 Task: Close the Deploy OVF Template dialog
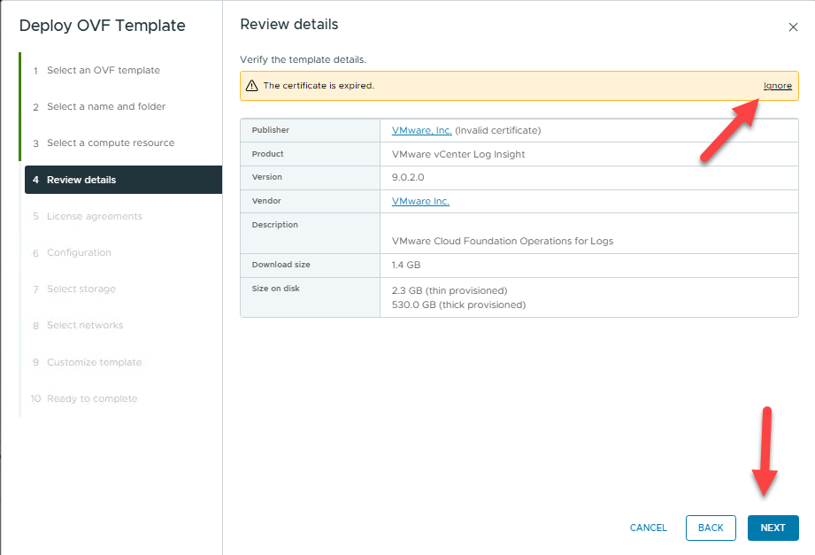pyautogui.click(x=793, y=27)
